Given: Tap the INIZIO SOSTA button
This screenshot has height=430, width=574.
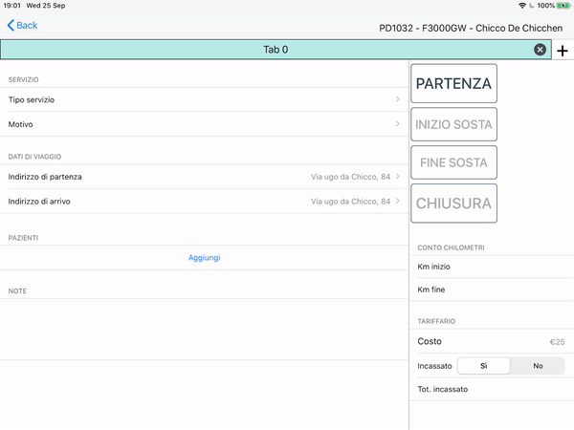Looking at the screenshot, I should 453,124.
